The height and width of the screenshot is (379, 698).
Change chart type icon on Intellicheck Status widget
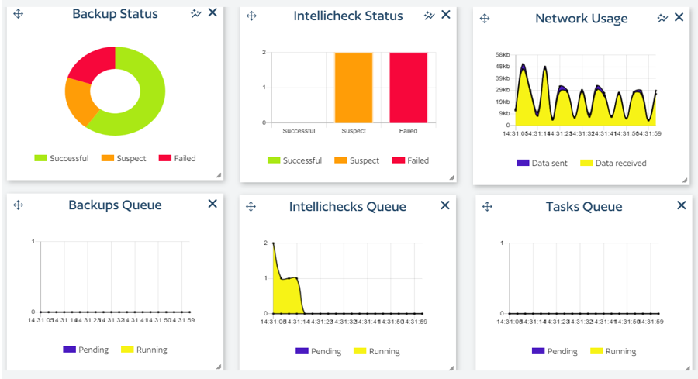pos(429,15)
